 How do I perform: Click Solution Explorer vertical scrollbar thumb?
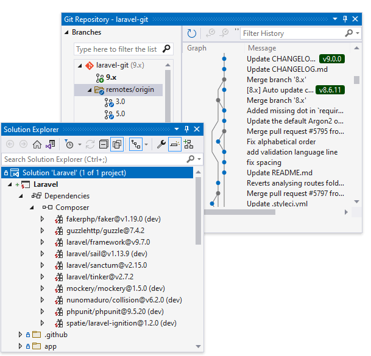(x=198, y=211)
